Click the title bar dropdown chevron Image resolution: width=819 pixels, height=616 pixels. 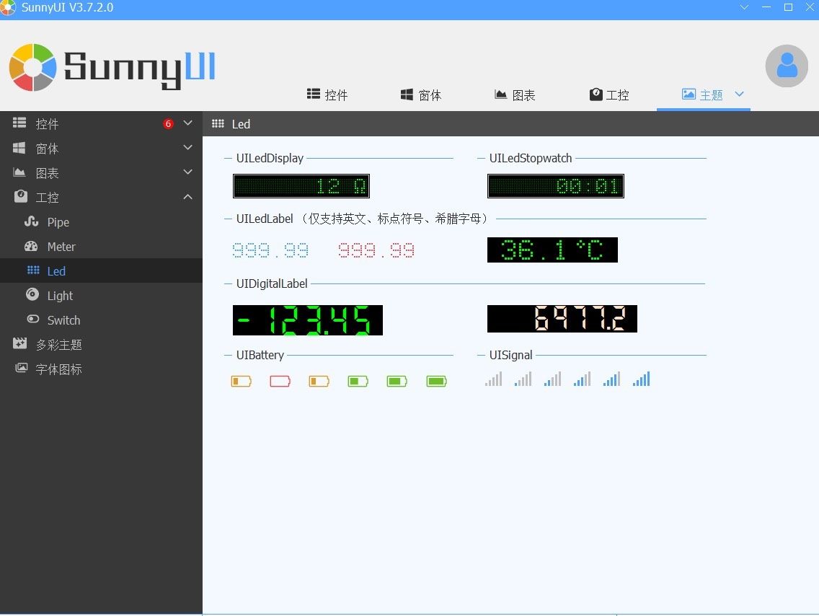pos(745,7)
